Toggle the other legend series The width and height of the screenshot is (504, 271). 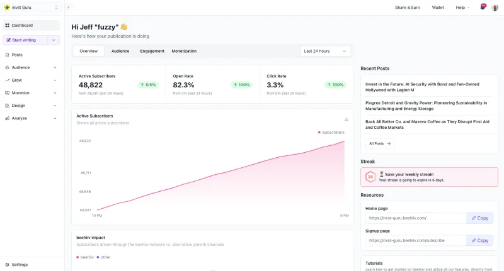coord(103,257)
